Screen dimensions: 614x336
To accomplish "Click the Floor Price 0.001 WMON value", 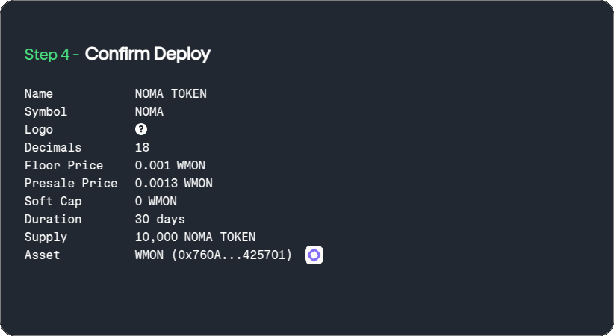I will coord(170,165).
